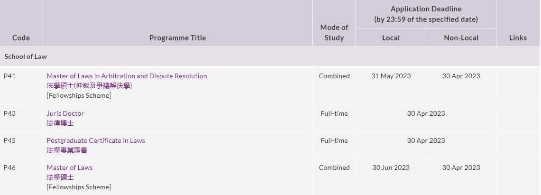Click programme code P45

[9, 140]
